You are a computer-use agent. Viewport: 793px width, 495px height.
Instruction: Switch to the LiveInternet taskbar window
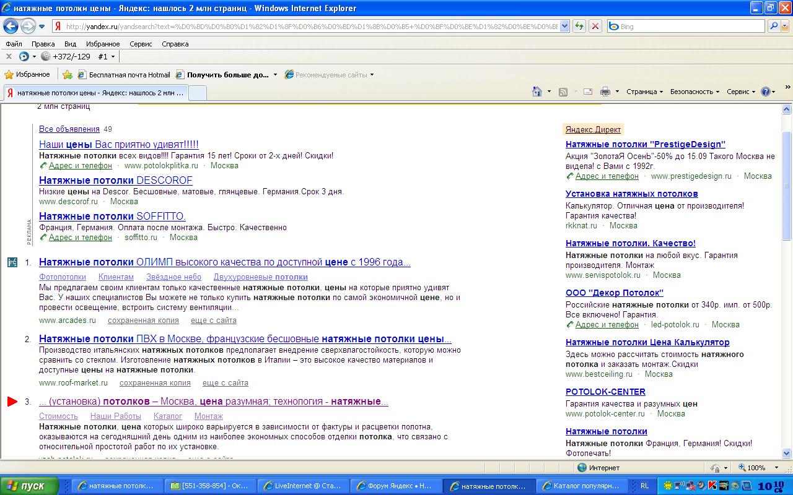click(x=302, y=486)
